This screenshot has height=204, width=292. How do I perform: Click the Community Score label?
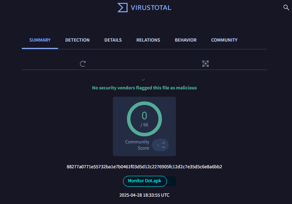coord(137,145)
